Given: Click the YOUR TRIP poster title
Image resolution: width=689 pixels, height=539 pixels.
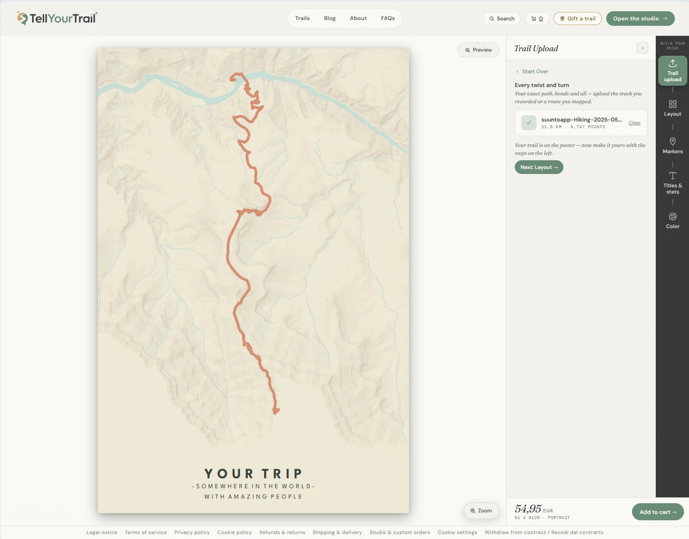Looking at the screenshot, I should (x=253, y=473).
